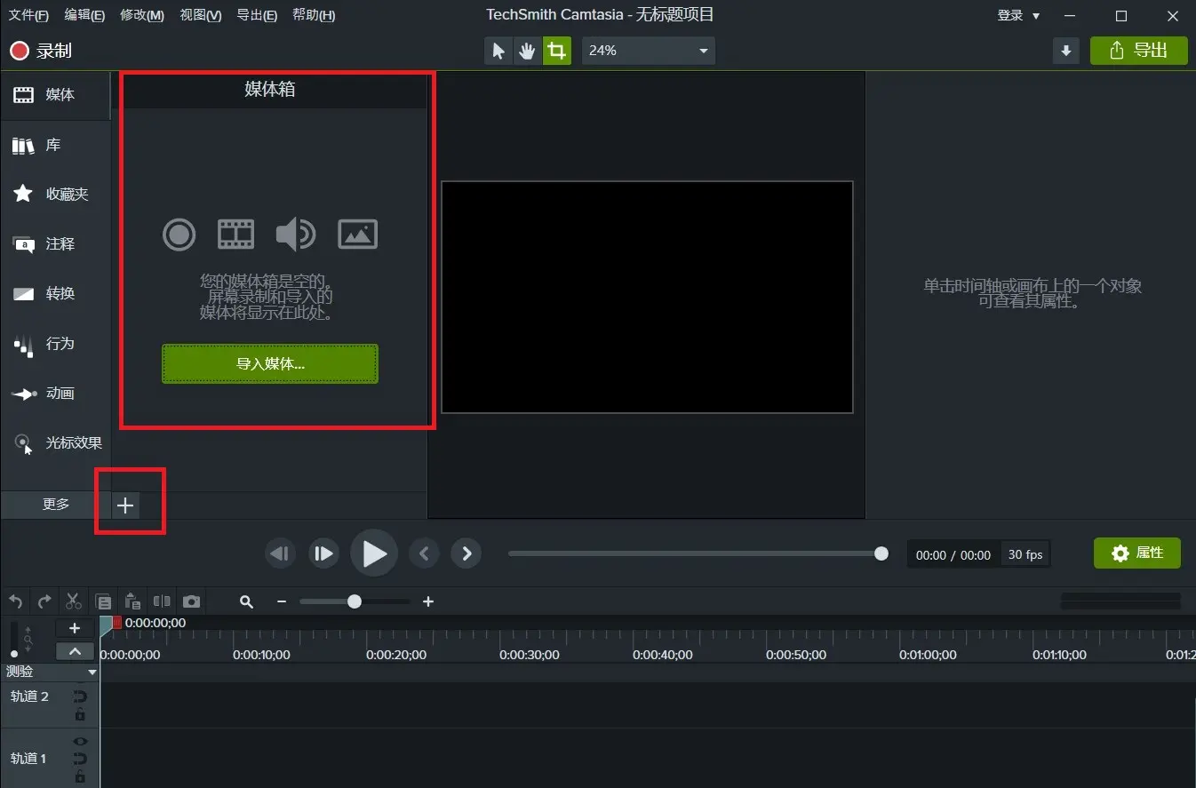Image resolution: width=1196 pixels, height=788 pixels.
Task: Redo the last action
Action: pos(44,601)
